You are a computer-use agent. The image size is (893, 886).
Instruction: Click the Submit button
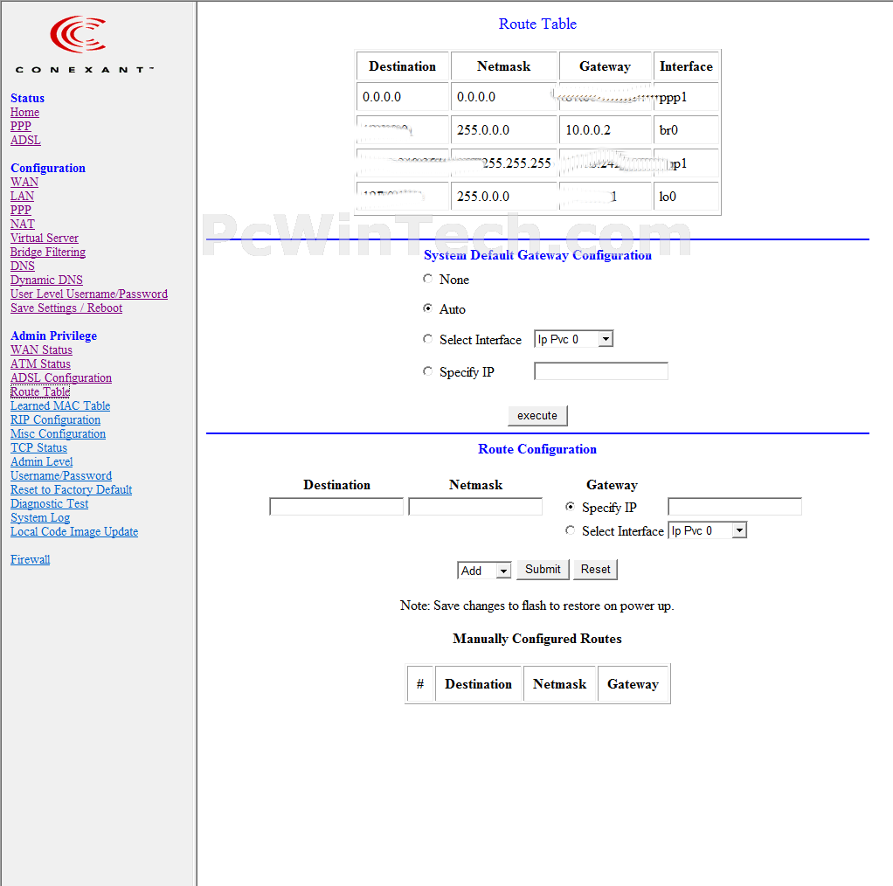pos(543,570)
